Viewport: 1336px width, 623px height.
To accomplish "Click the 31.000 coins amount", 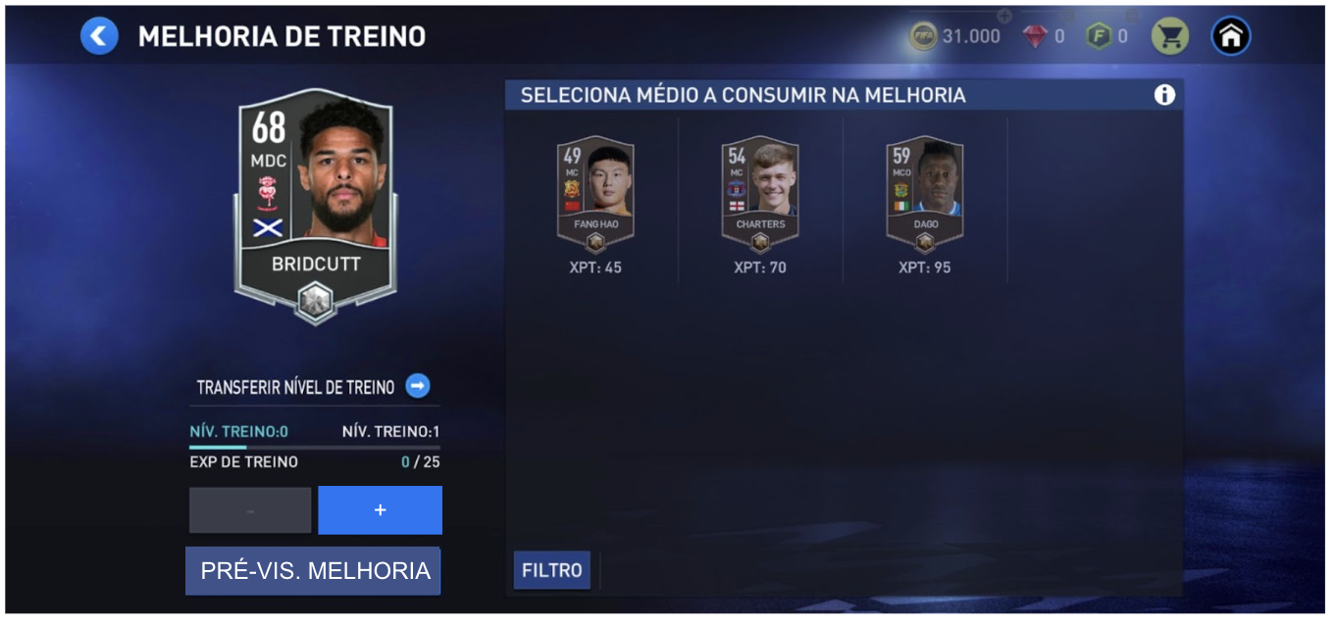I will tap(971, 36).
